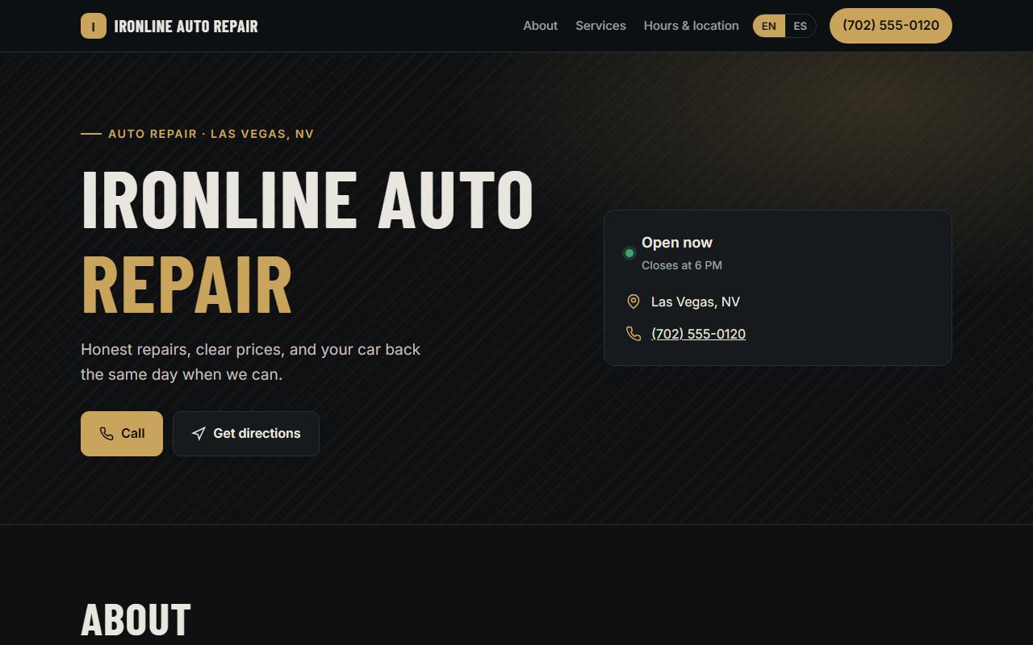Click the Closes at 6 PM text

coord(682,265)
